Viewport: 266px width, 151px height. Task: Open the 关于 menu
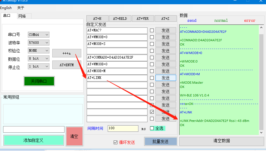(x=21, y=8)
